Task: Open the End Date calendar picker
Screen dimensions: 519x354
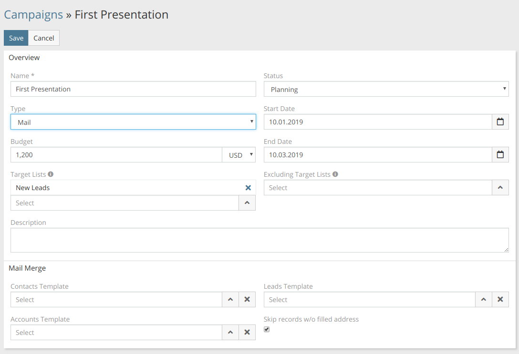Action: 500,155
